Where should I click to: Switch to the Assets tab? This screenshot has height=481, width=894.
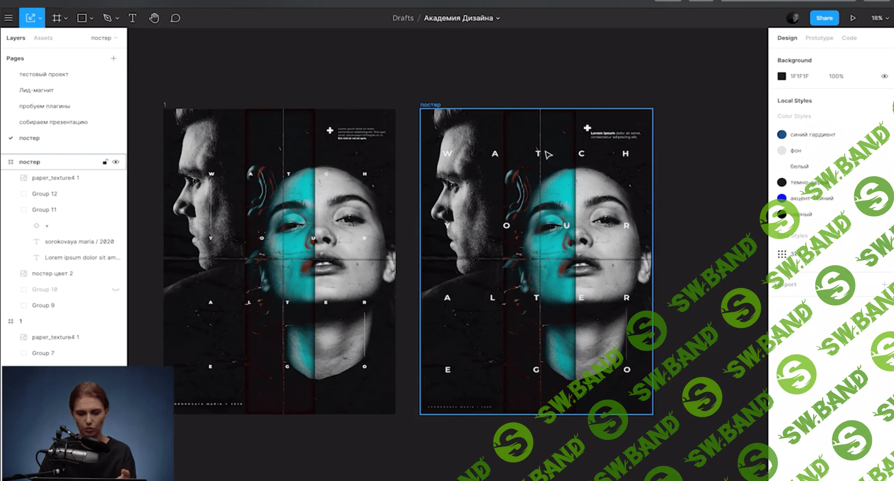coord(43,38)
